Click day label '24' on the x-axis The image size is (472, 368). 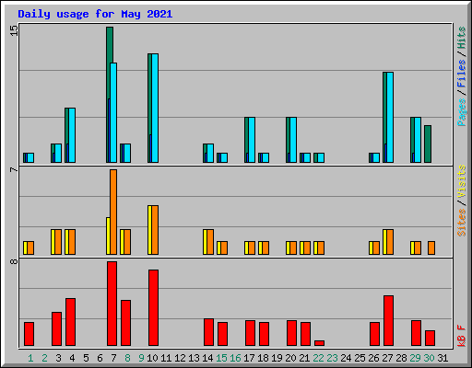346,358
